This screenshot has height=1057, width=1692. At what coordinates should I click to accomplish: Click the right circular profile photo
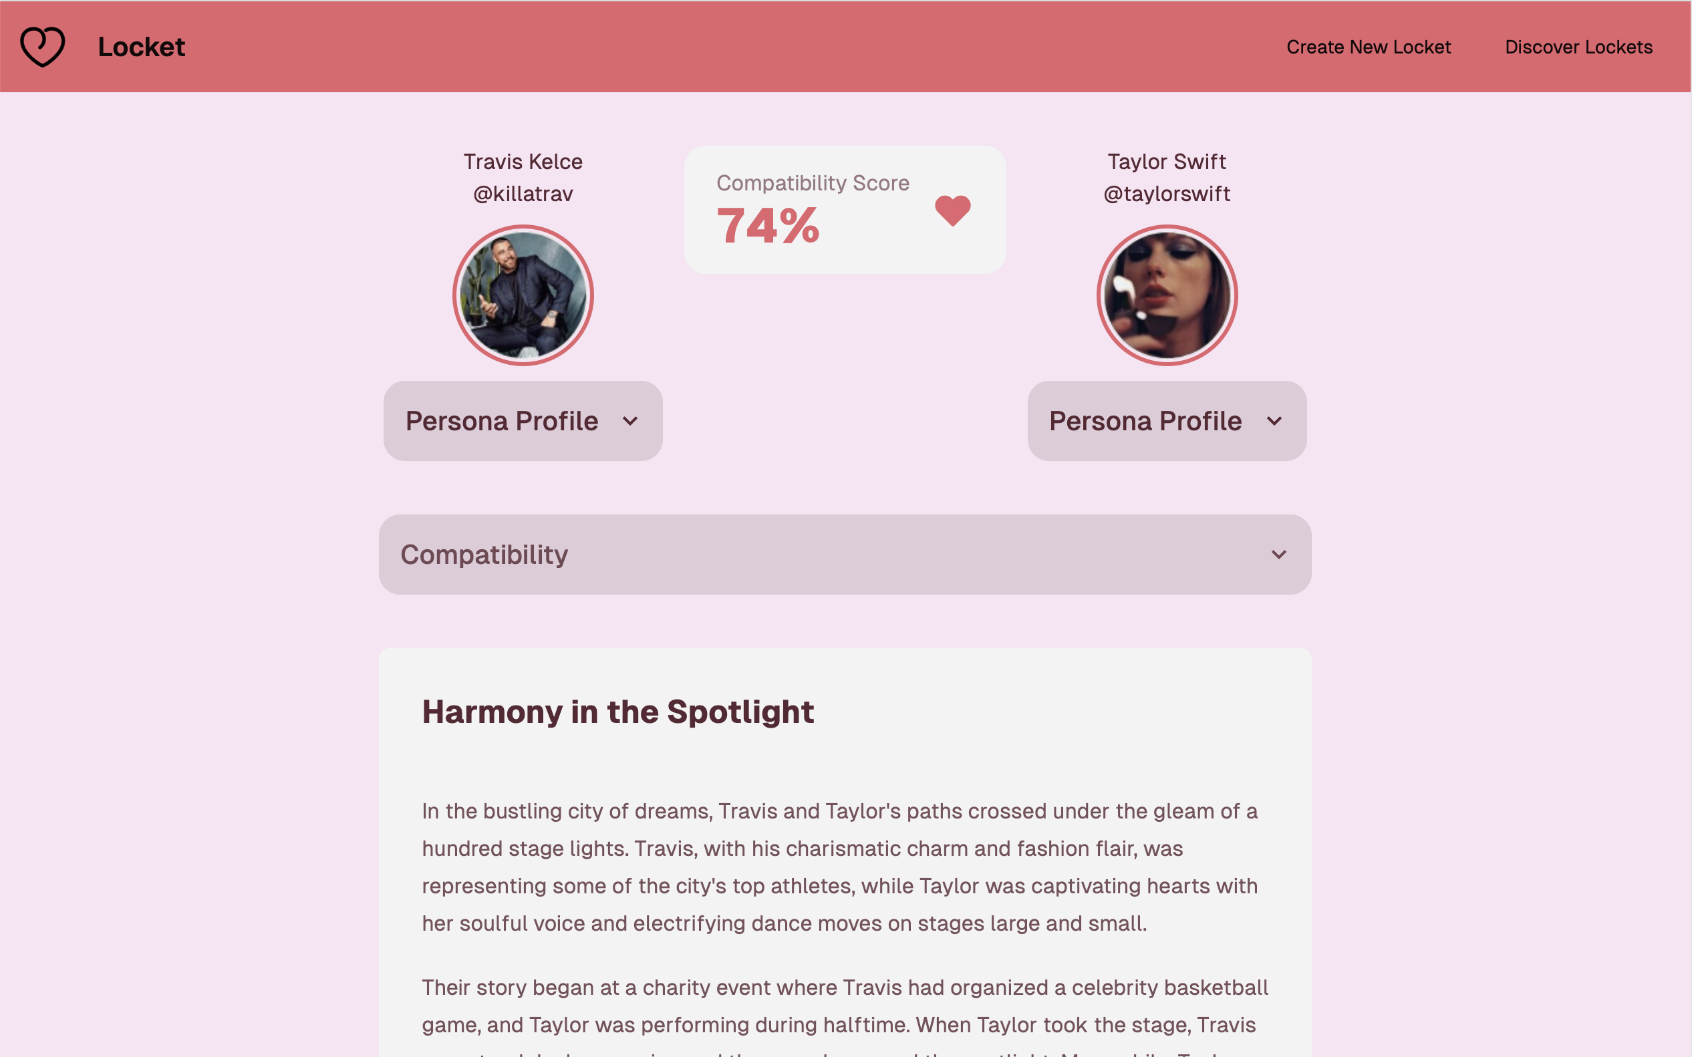(1166, 295)
